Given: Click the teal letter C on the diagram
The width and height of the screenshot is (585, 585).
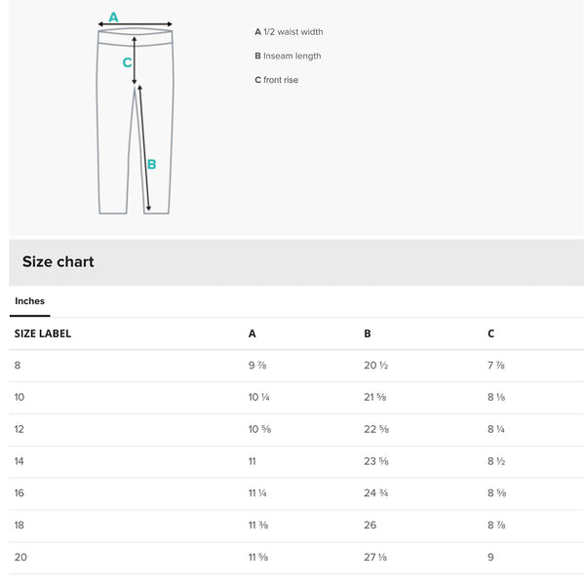Looking at the screenshot, I should click(127, 62).
